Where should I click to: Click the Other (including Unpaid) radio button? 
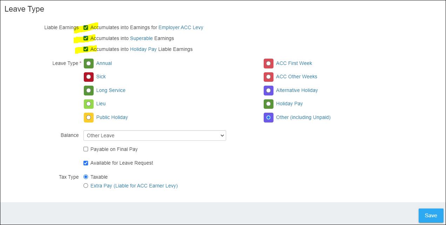[269, 118]
